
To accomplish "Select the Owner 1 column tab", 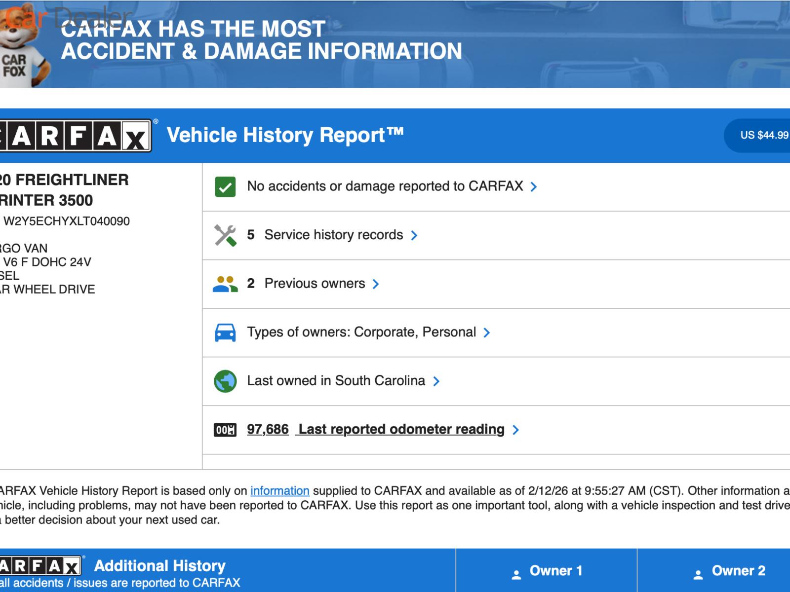I will [547, 571].
